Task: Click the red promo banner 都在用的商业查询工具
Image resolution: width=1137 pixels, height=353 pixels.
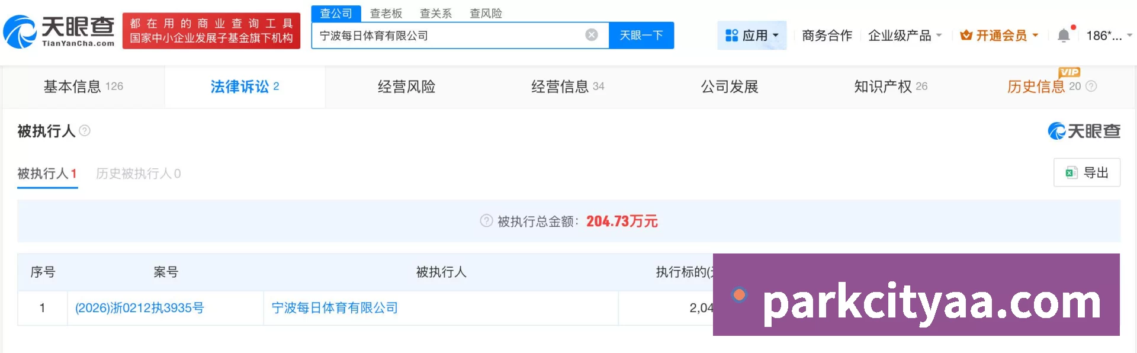Action: 211,31
